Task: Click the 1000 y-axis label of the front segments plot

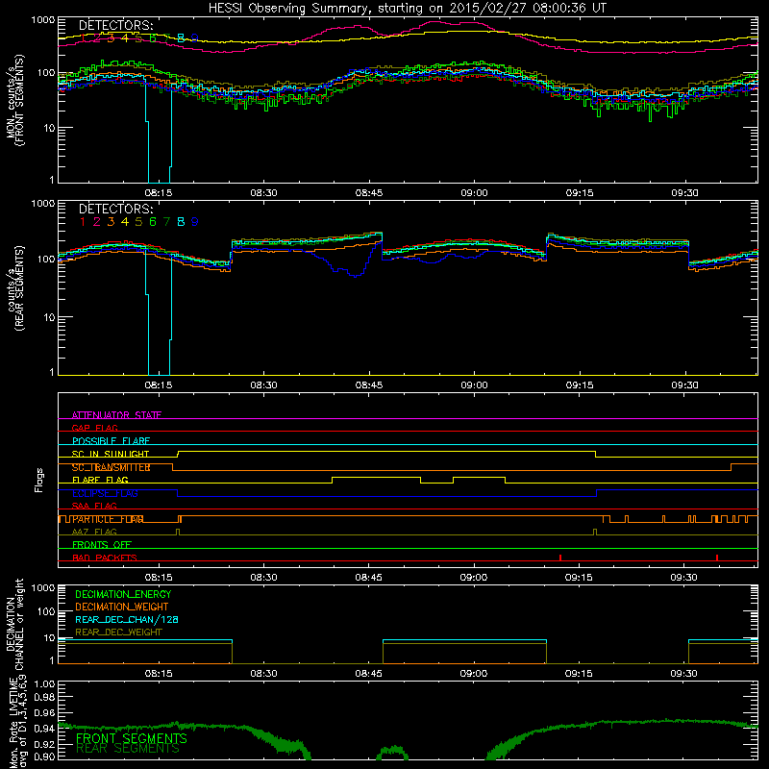Action: click(43, 20)
